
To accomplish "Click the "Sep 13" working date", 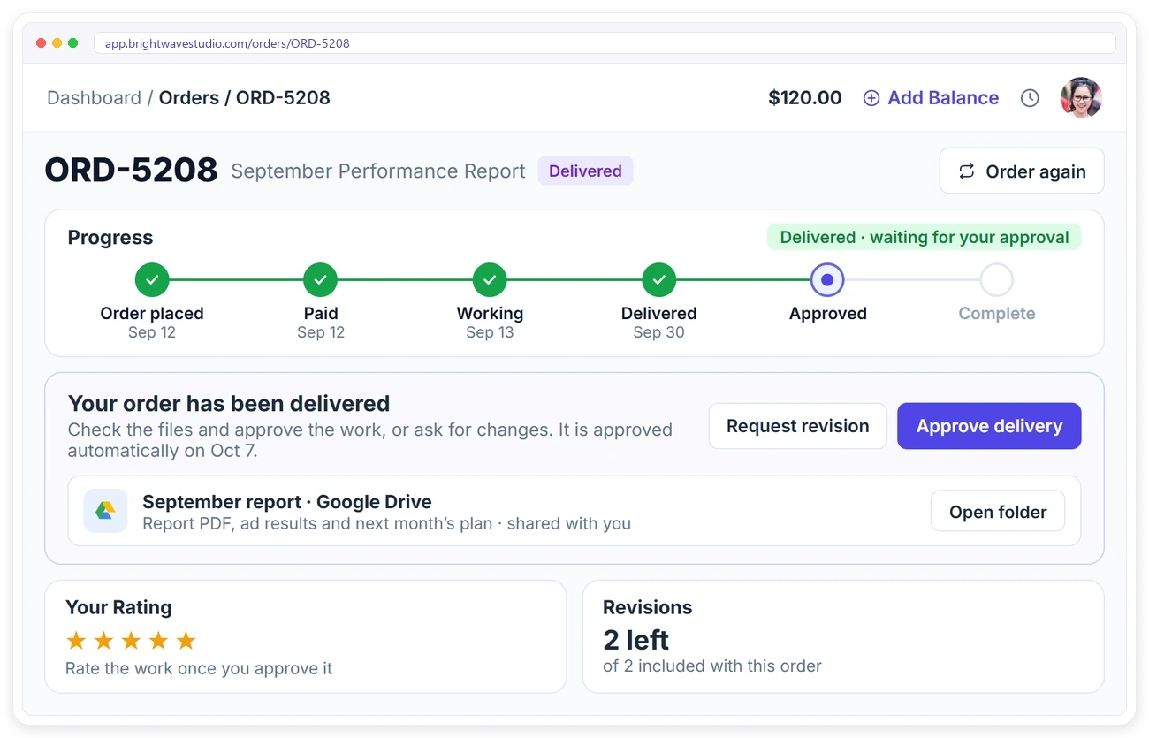I will tap(490, 332).
